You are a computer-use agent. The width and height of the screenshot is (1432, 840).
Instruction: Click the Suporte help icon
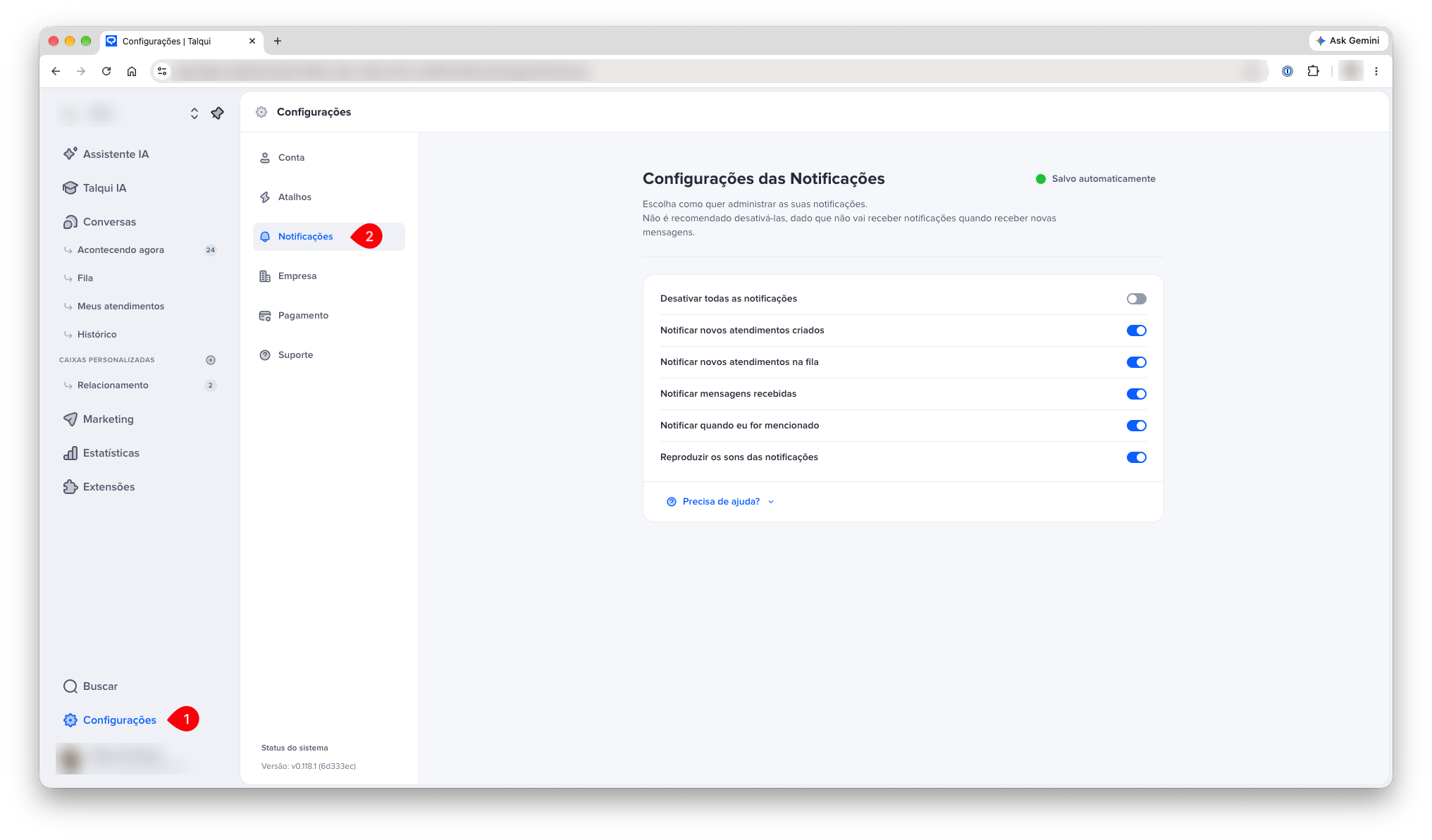pos(265,354)
